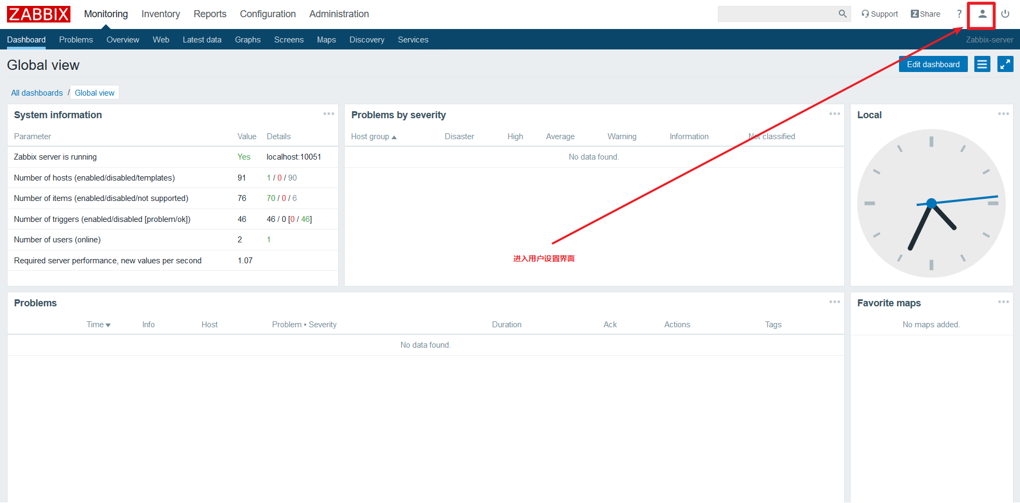Click the 'Info' column header in Problems

pos(148,325)
